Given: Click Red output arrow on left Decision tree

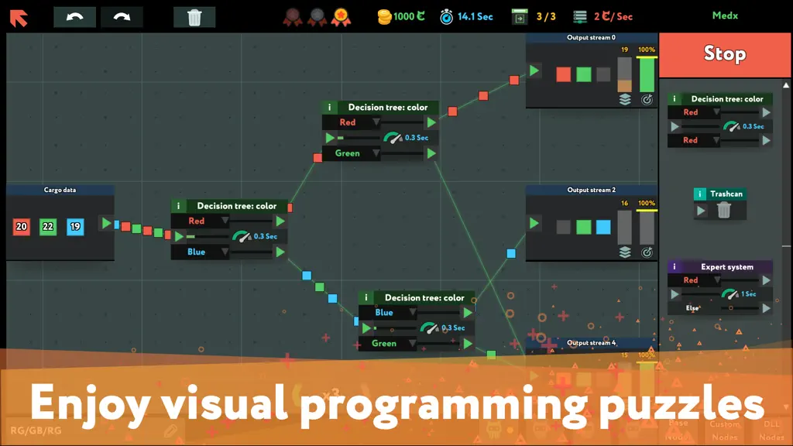Looking at the screenshot, I should [x=280, y=221].
